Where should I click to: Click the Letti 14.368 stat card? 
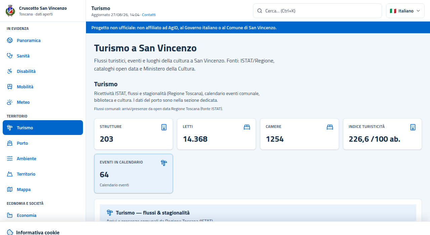coord(216,134)
